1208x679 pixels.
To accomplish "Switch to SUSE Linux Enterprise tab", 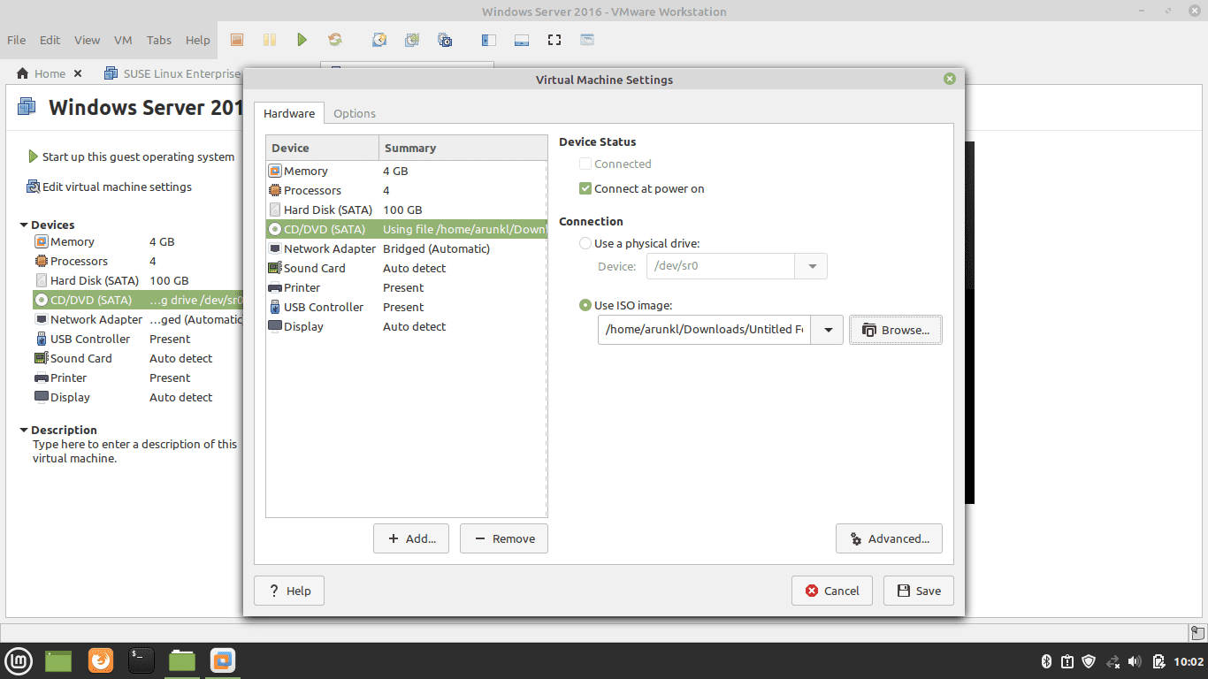I will pyautogui.click(x=172, y=73).
